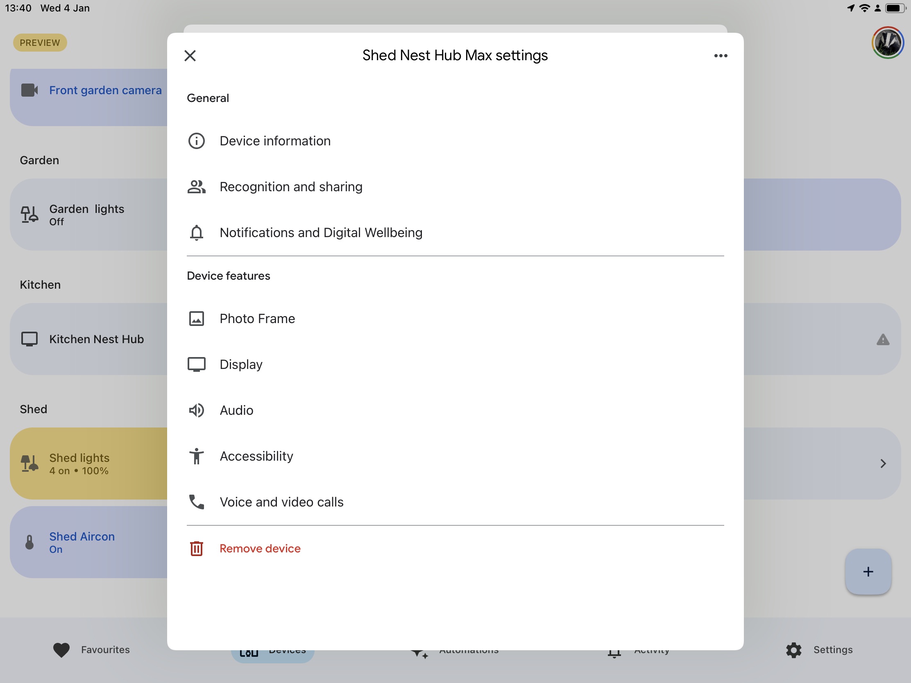911x683 pixels.
Task: Close the Shed Nest Hub Max settings dialog
Action: 190,56
